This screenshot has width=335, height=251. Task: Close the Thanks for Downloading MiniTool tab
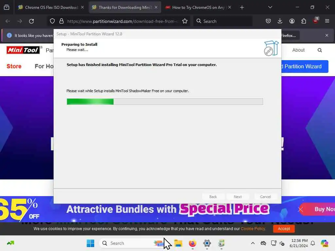point(156,7)
